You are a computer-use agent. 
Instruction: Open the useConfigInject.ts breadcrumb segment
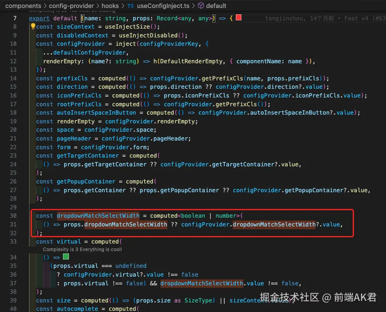pyautogui.click(x=163, y=6)
